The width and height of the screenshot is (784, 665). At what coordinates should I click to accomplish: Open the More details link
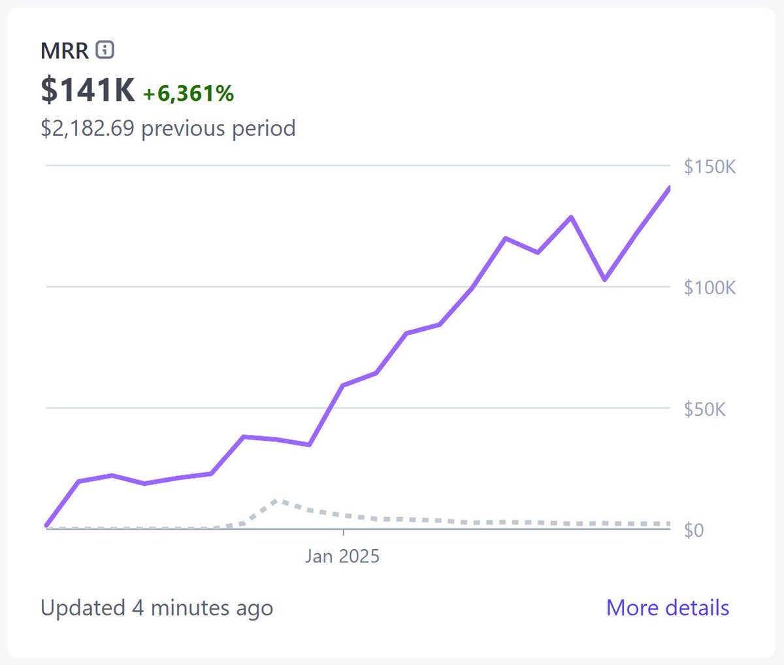click(668, 607)
